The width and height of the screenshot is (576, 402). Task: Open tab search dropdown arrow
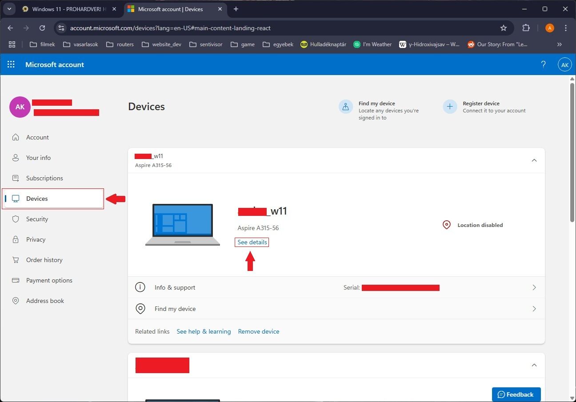[x=9, y=9]
